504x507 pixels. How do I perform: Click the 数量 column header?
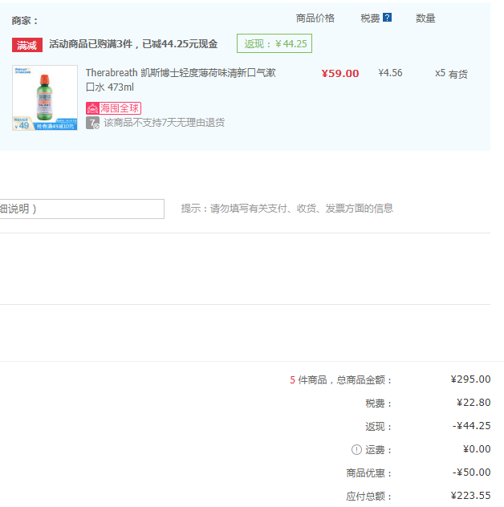click(x=425, y=18)
